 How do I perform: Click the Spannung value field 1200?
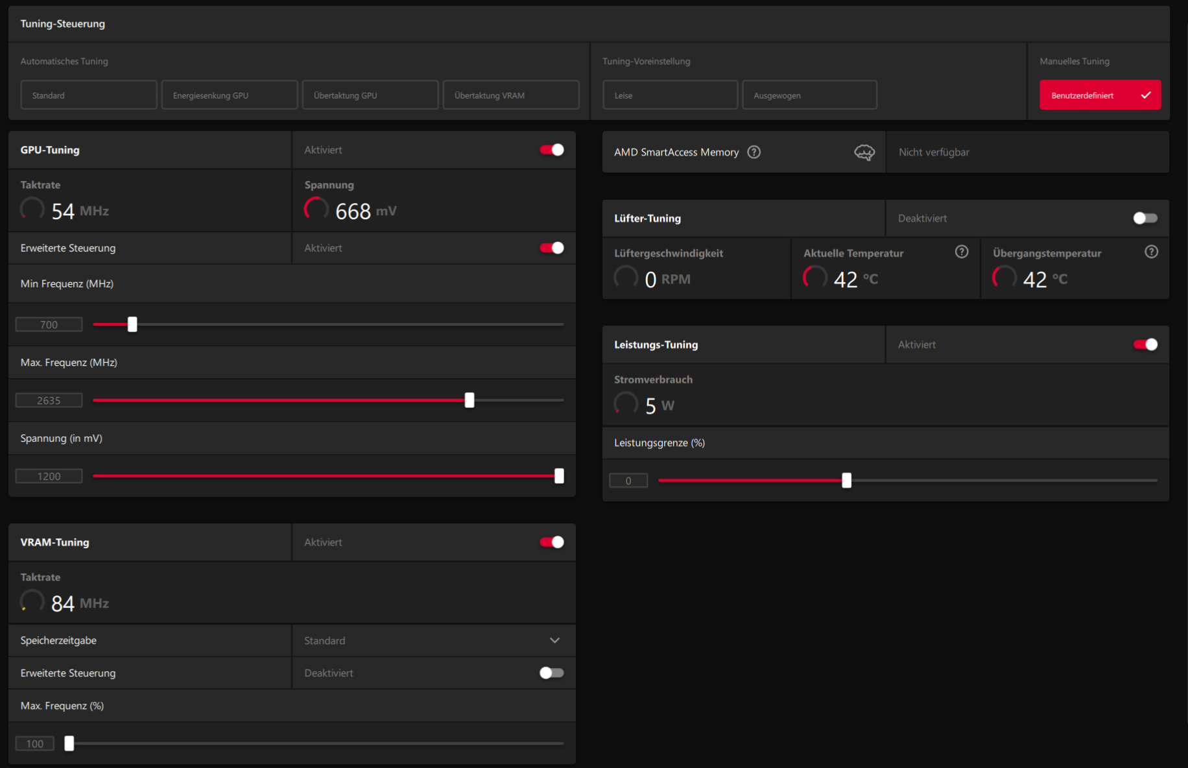pos(49,476)
